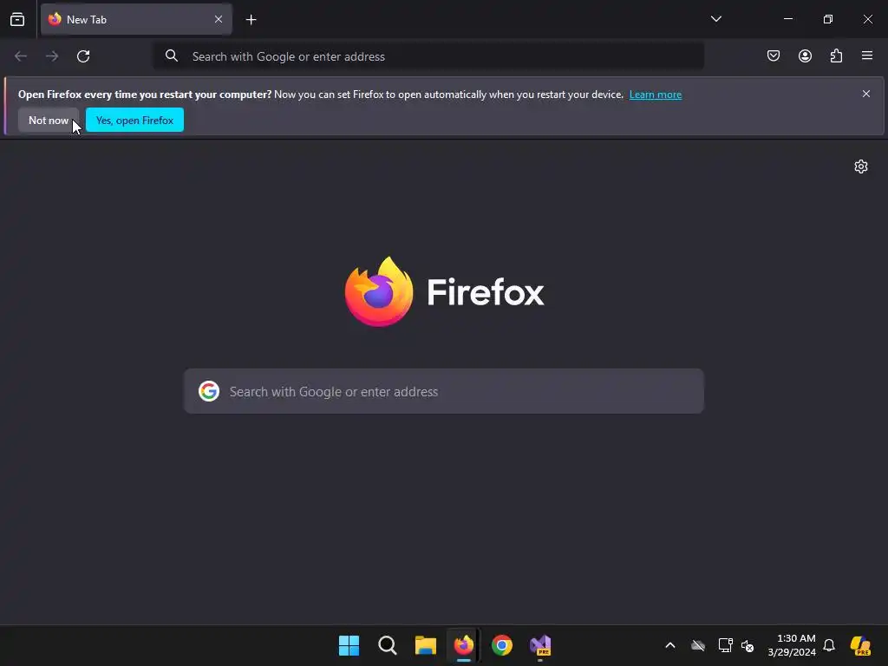Open Save to Pocket icon
The image size is (888, 666).
(773, 55)
